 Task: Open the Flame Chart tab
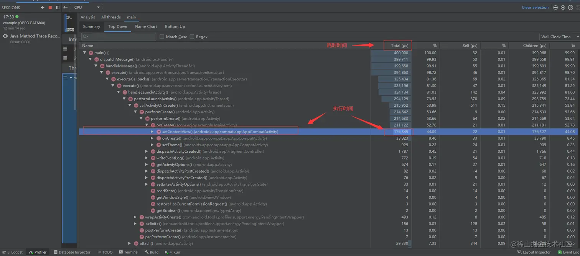coord(146,27)
